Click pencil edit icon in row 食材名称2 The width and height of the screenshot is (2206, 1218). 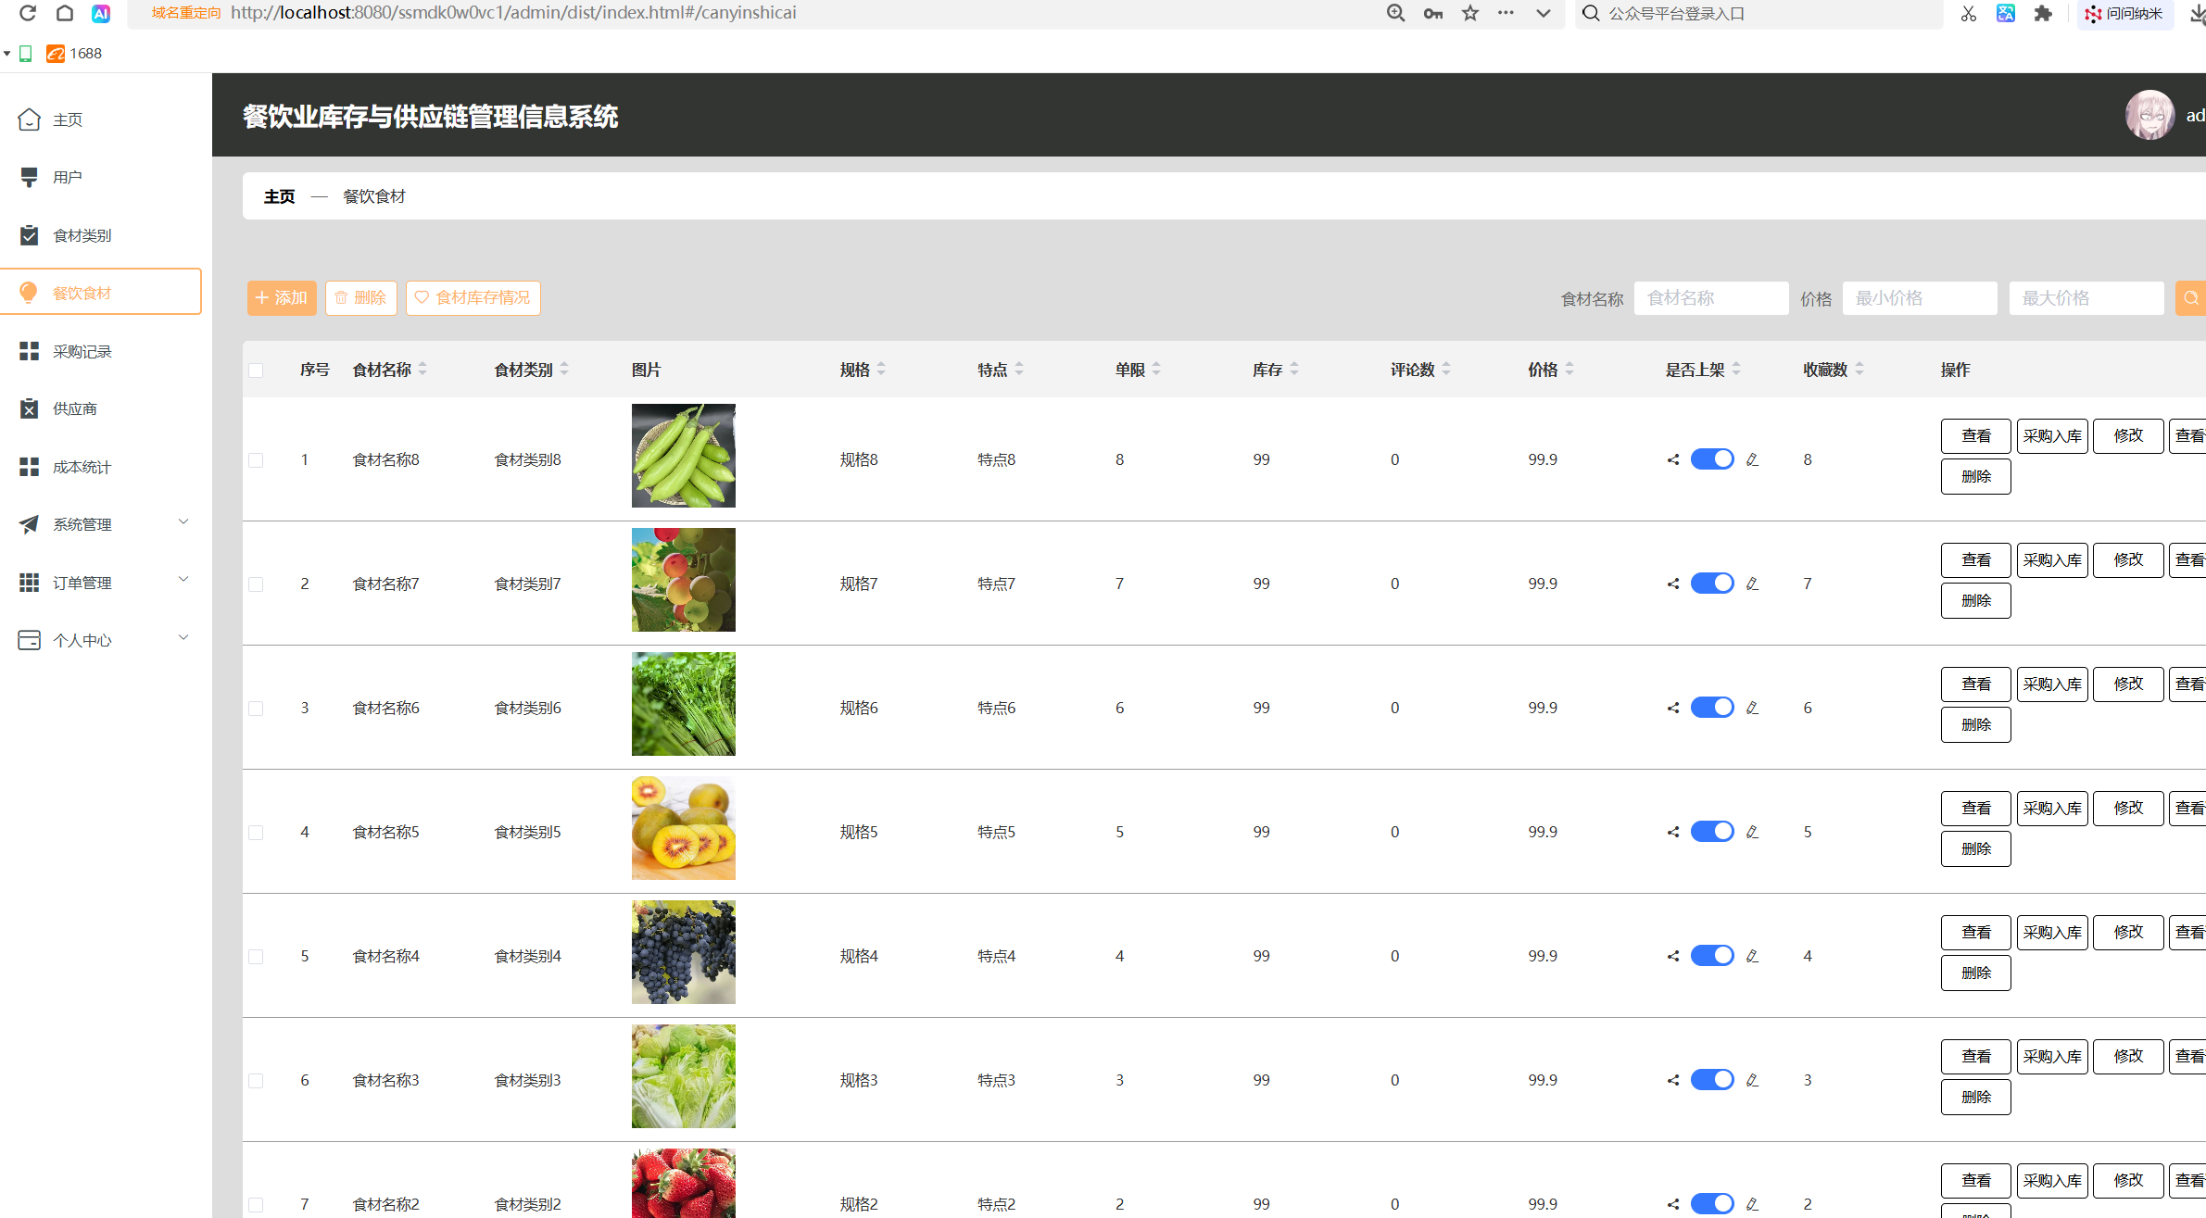point(1752,1204)
